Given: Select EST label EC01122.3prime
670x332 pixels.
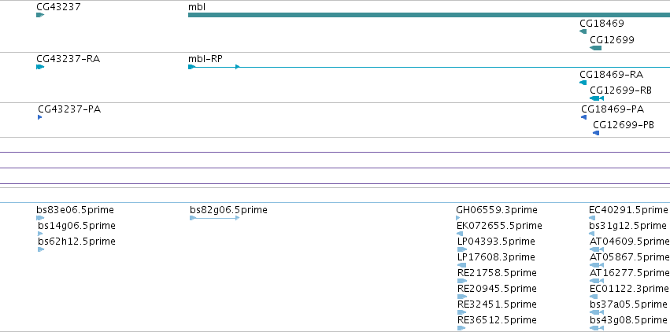Looking at the screenshot, I should [x=630, y=289].
